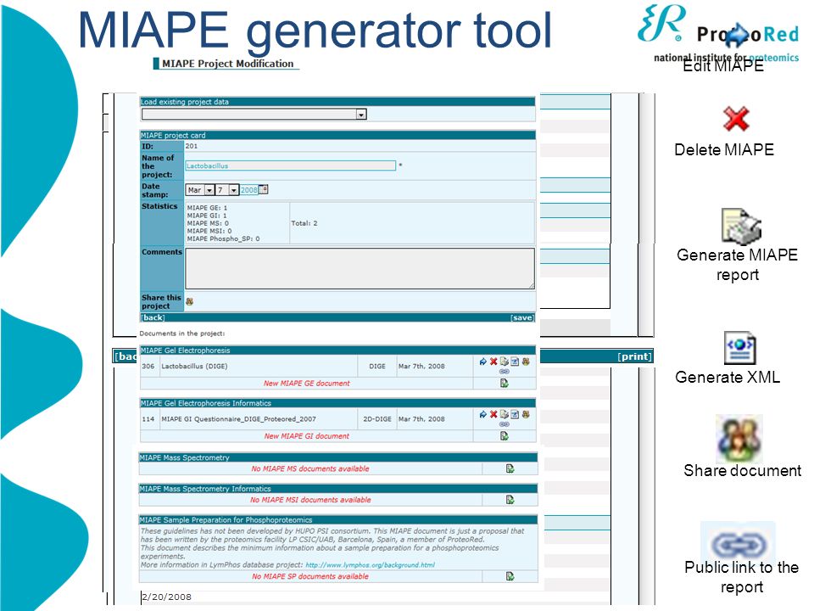Click the MIAPE Mass Spectrometry Informatics header
The height and width of the screenshot is (611, 814).
pyautogui.click(x=338, y=489)
